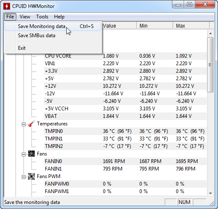Collapse the Fans PWM tree node
218x209 pixels.
(x=23, y=177)
